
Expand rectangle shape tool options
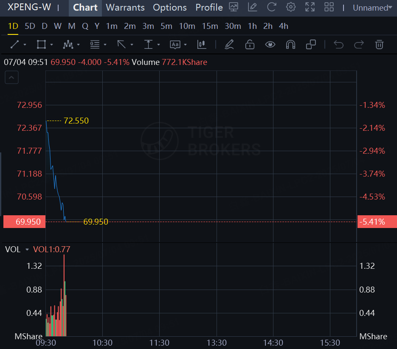[x=52, y=45]
